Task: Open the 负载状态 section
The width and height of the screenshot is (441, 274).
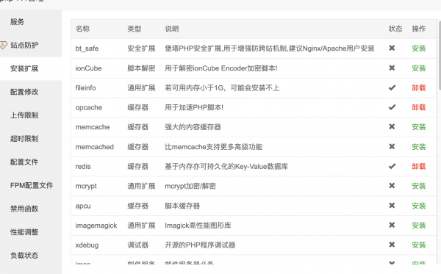Action: 24,256
